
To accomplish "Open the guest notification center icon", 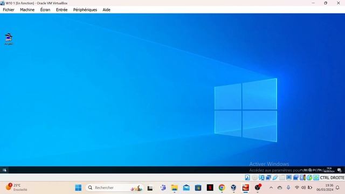I will (x=339, y=170).
